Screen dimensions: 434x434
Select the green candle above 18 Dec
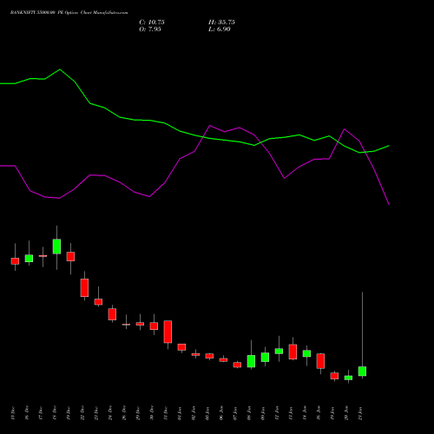tap(56, 247)
